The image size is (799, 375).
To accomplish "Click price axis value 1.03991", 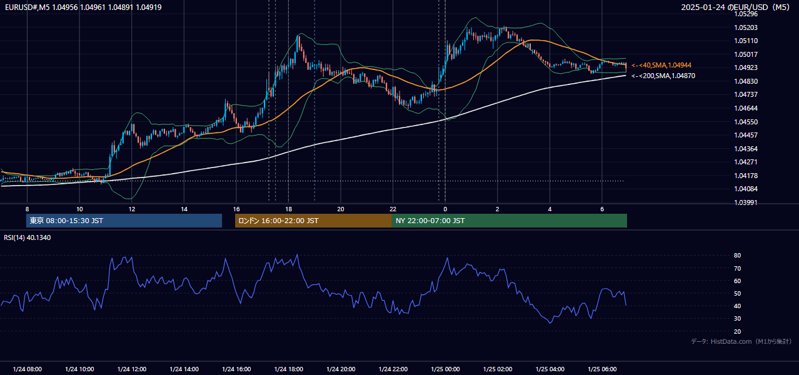I will click(x=746, y=202).
